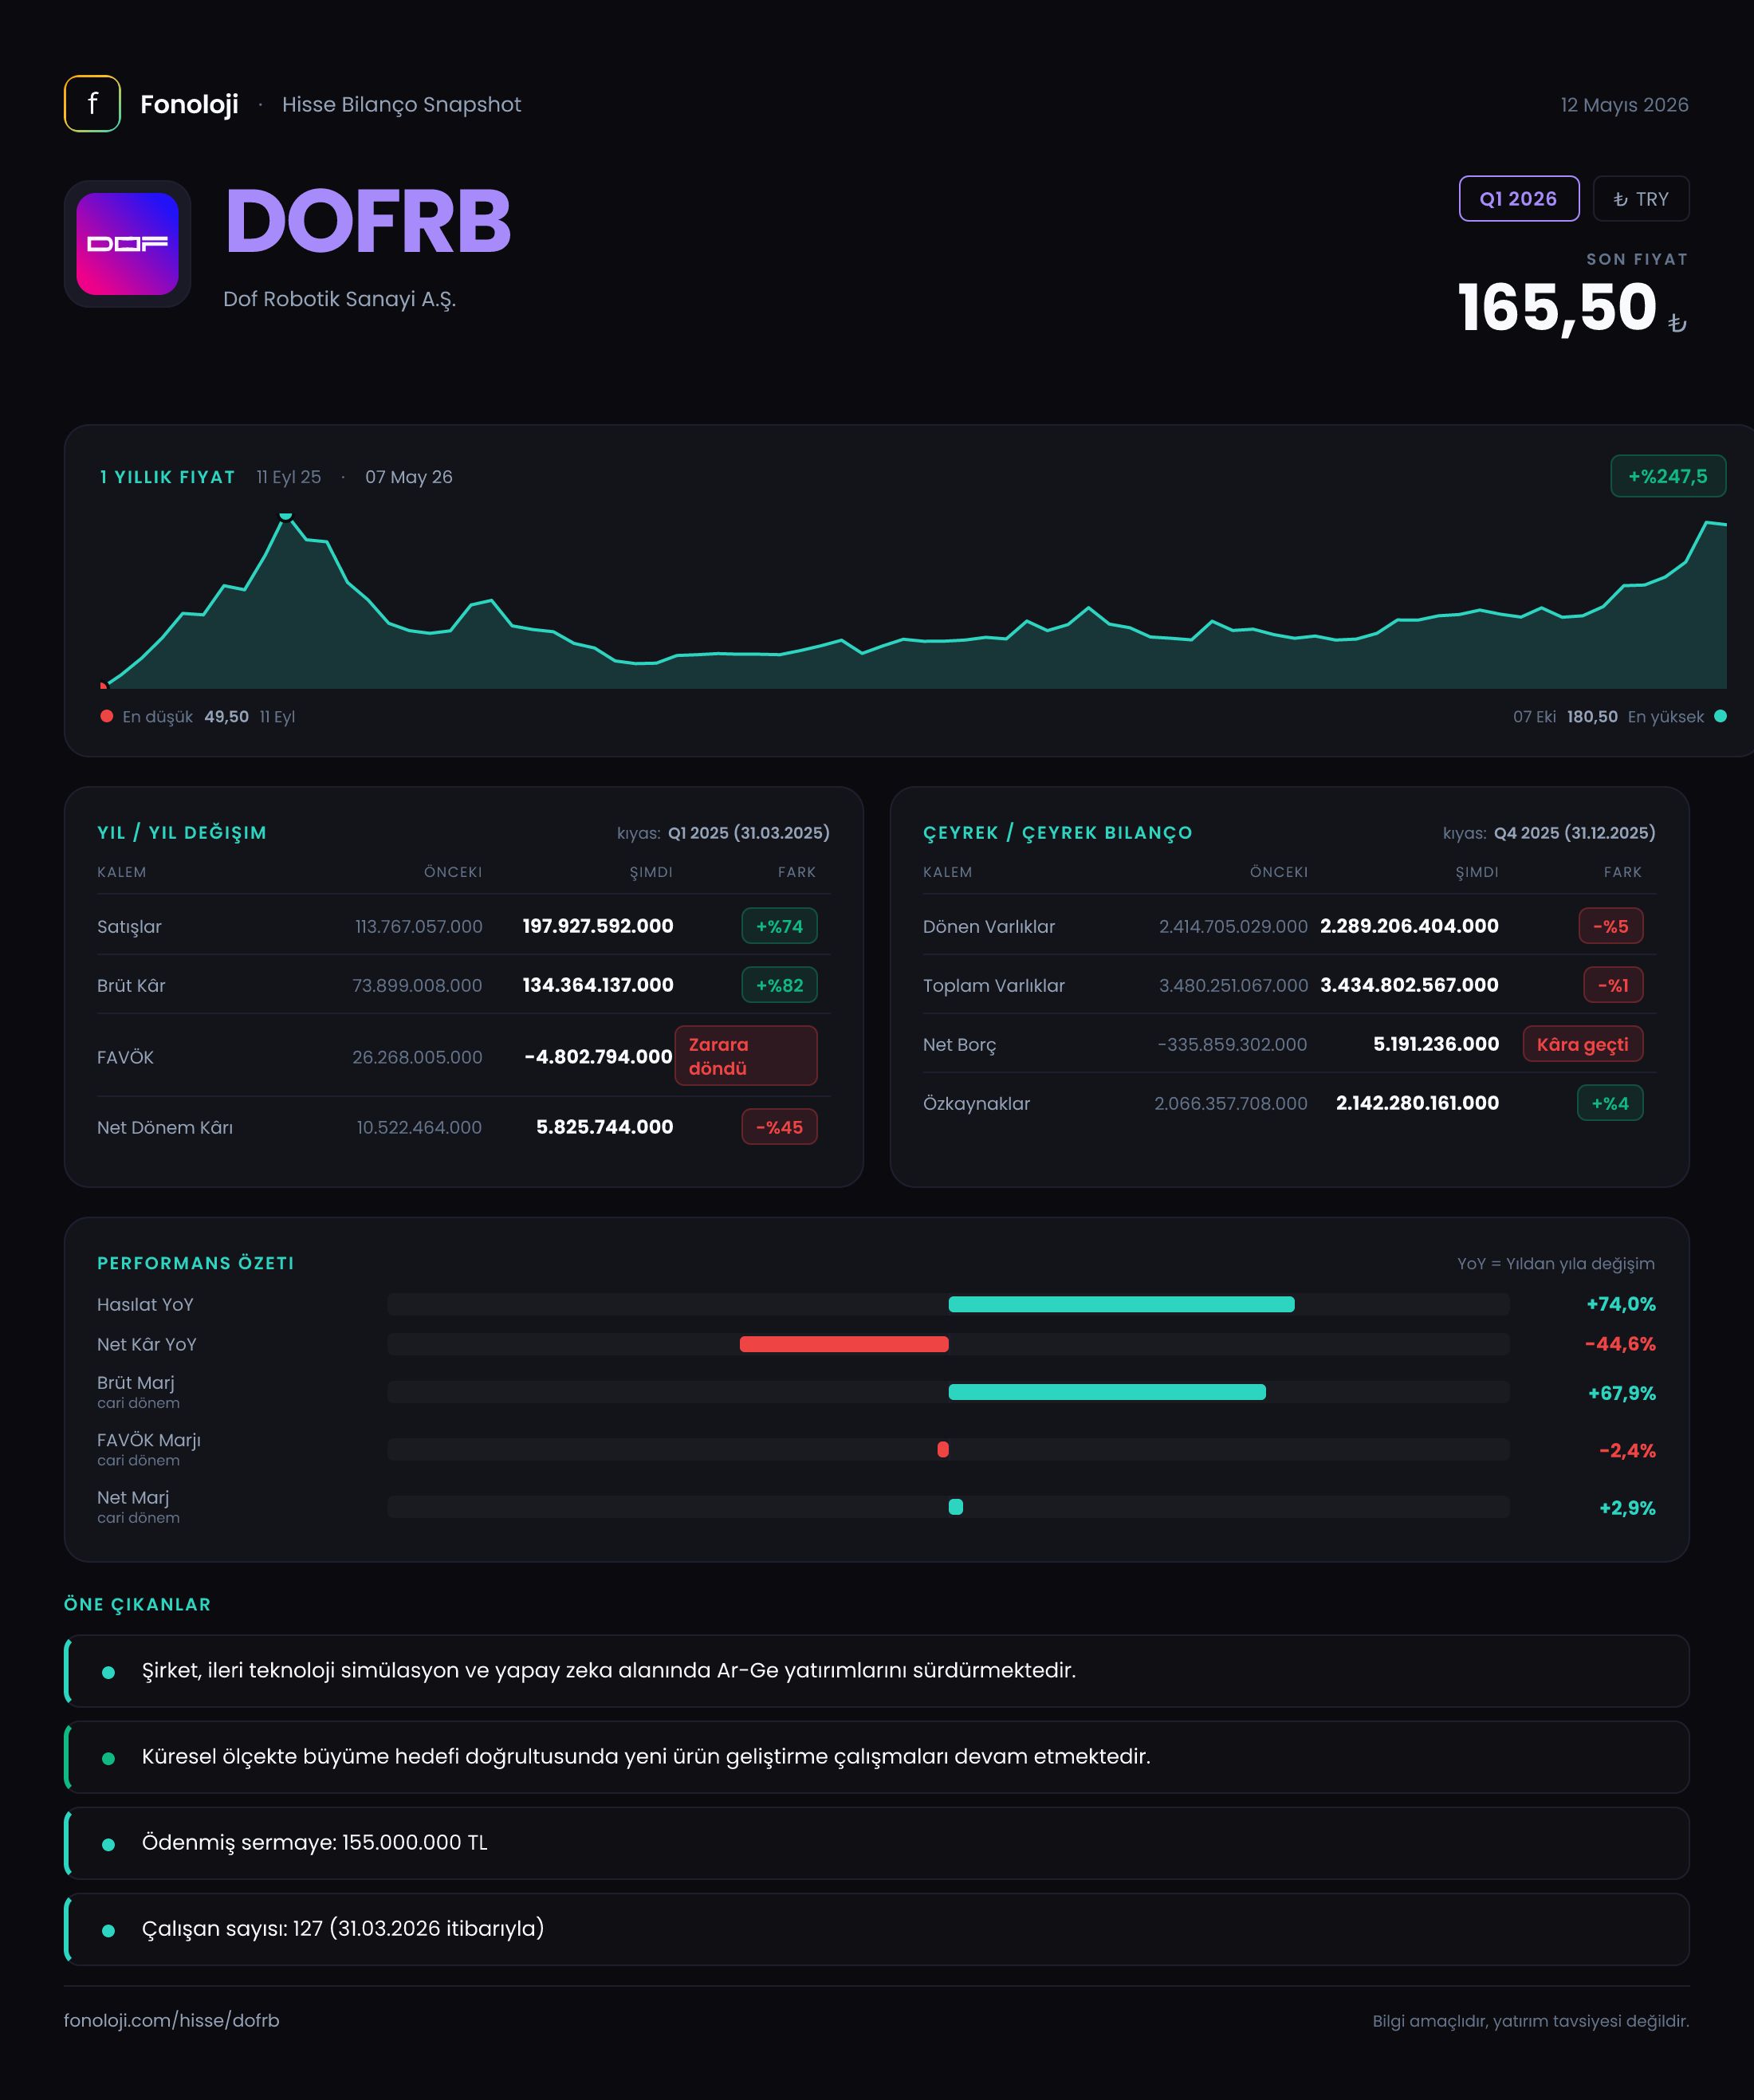Click the Net Marj small green bar
1754x2100 pixels.
pos(956,1507)
